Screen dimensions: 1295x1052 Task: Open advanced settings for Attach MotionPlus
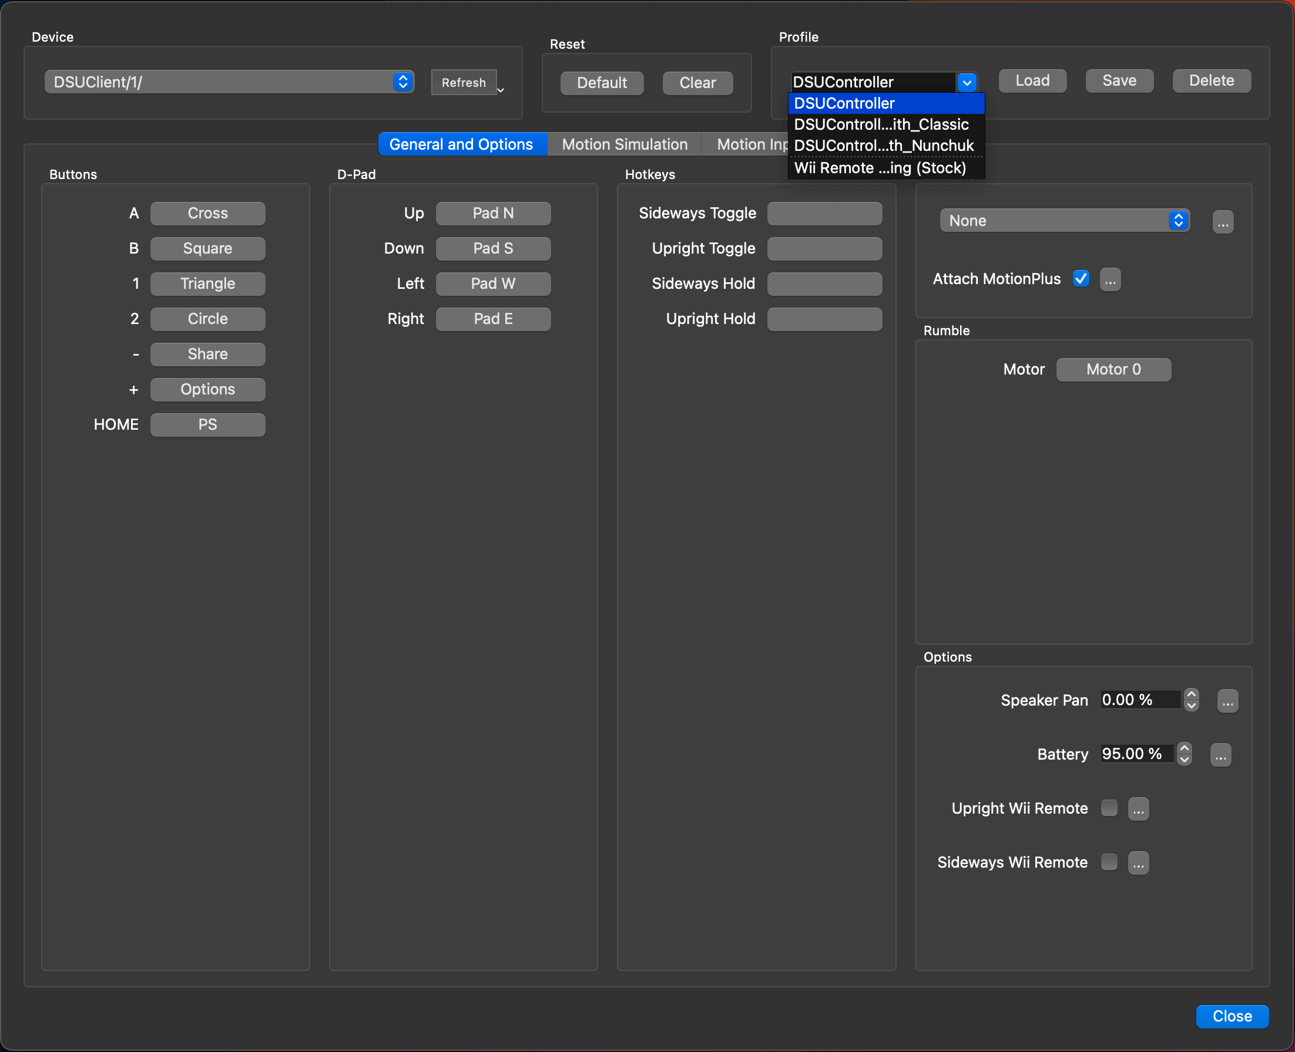1110,279
